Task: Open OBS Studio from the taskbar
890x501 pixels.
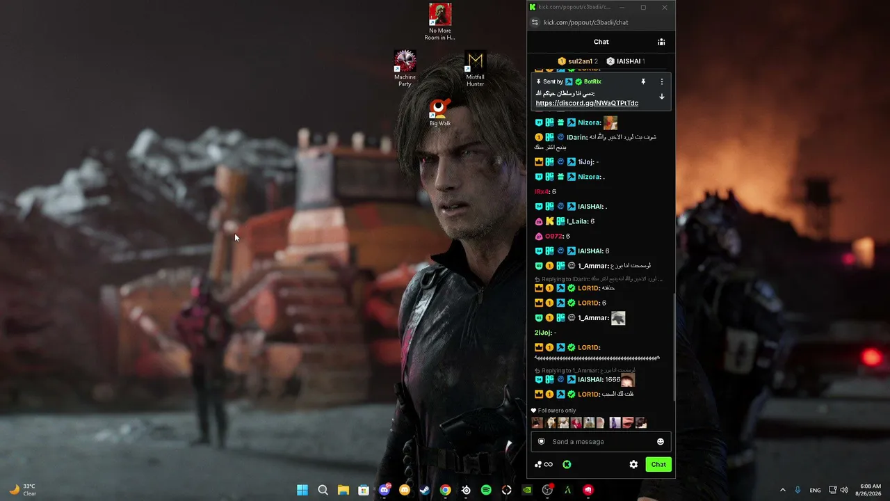Action: pos(547,490)
